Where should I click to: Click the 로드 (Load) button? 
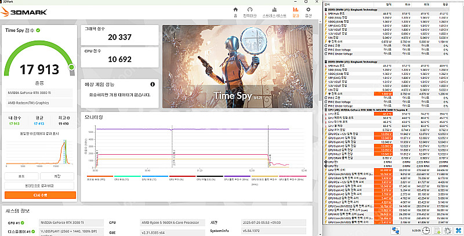click(x=21, y=176)
